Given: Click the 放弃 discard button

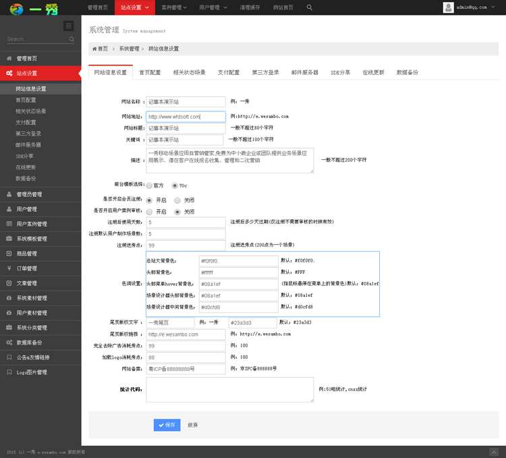Looking at the screenshot, I should pyautogui.click(x=193, y=425).
